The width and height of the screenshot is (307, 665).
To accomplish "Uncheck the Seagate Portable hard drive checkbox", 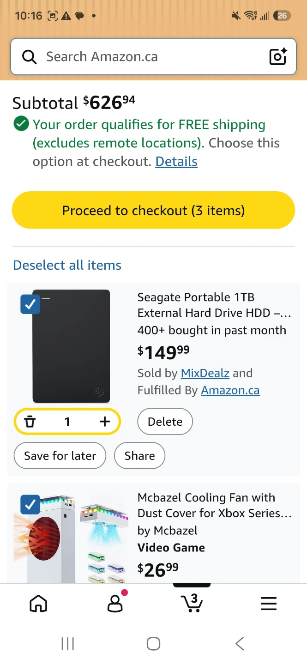I will (30, 304).
